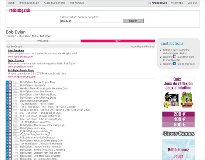Image resolution: width=205 pixels, height=160 pixels.
Task: Focus the artist or song search field
Action: point(91,21)
